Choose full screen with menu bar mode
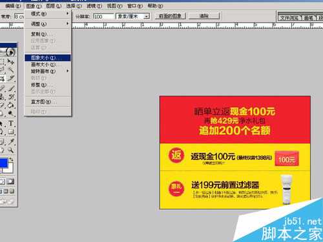Image resolution: width=323 pixels, height=242 pixels. pyautogui.click(x=6, y=191)
